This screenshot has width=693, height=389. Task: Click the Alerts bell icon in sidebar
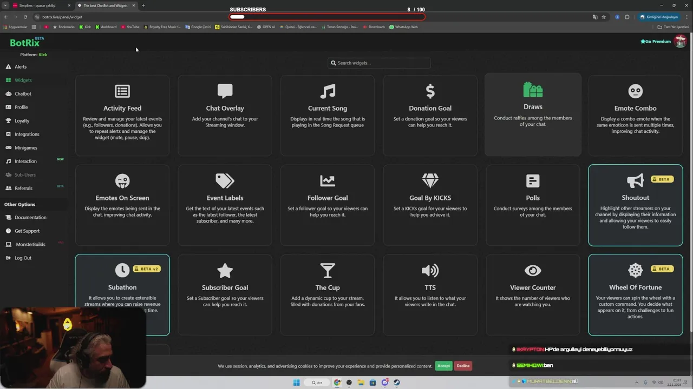[x=8, y=67]
